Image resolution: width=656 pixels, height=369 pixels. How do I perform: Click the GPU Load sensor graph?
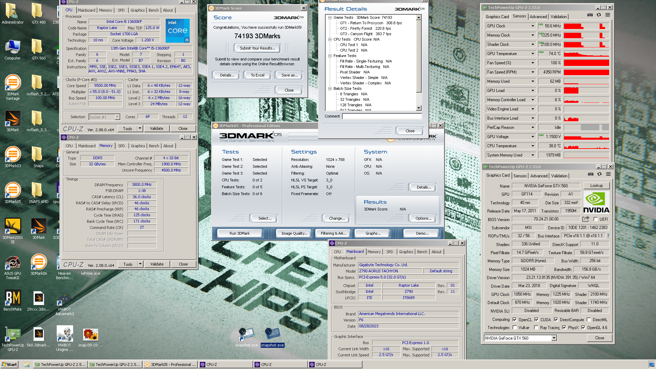tap(586, 91)
